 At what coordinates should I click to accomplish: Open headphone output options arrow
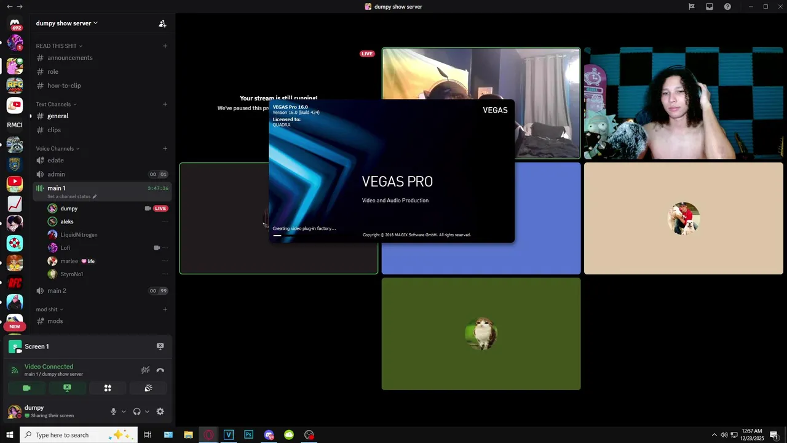tap(147, 412)
